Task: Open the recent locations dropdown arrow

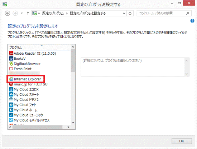Action: [x=22, y=13]
